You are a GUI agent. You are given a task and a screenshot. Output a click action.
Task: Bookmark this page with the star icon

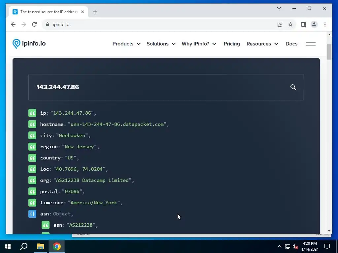(x=290, y=24)
